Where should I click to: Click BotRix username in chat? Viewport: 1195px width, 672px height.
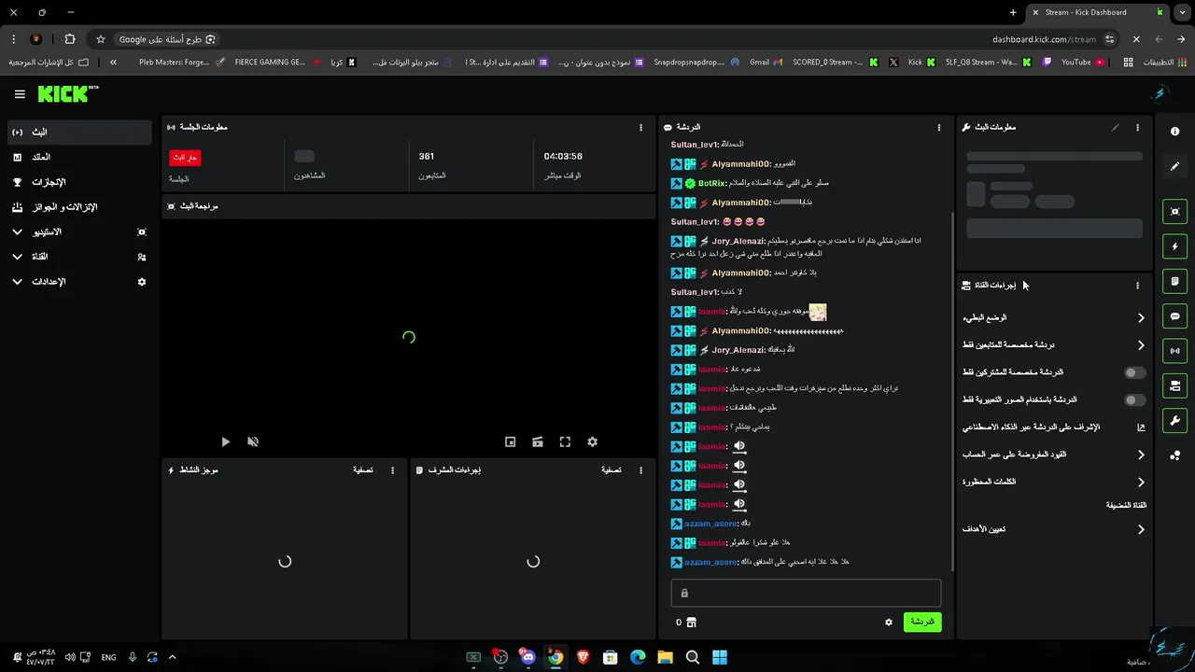(x=712, y=184)
